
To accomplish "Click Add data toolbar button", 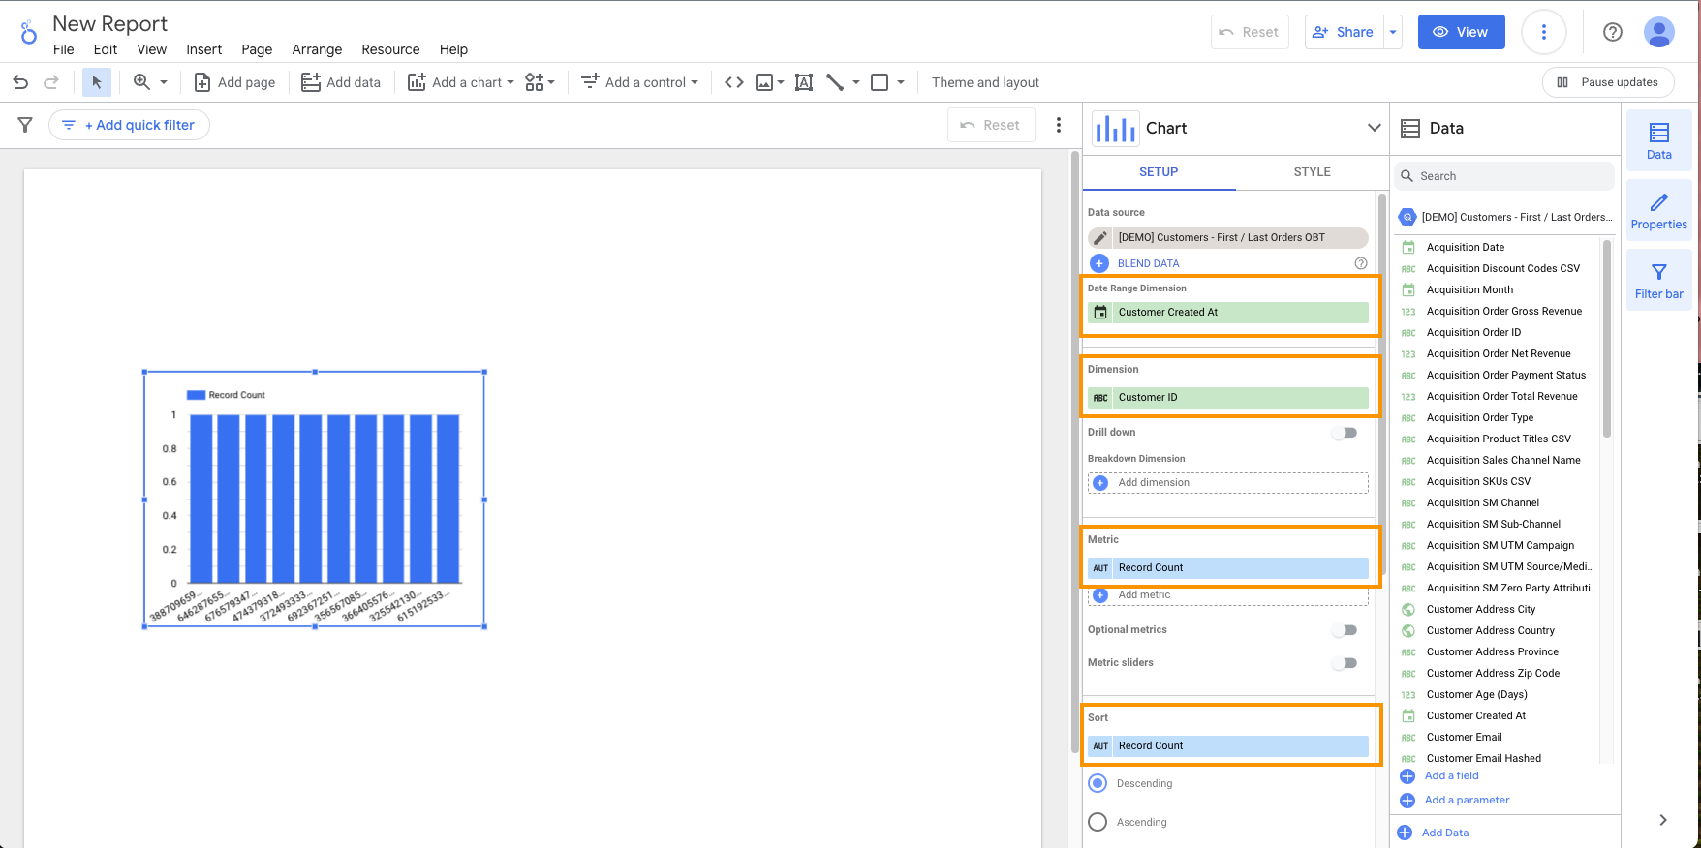I will (x=341, y=82).
